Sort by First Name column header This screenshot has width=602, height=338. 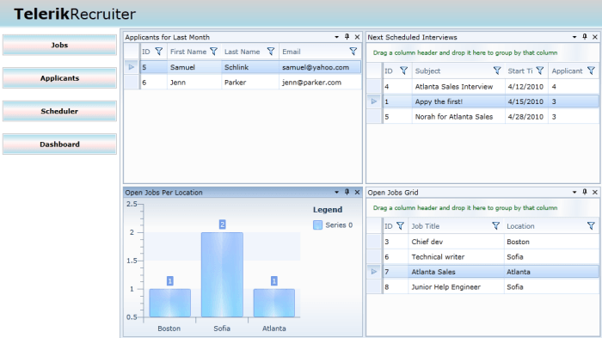[188, 52]
